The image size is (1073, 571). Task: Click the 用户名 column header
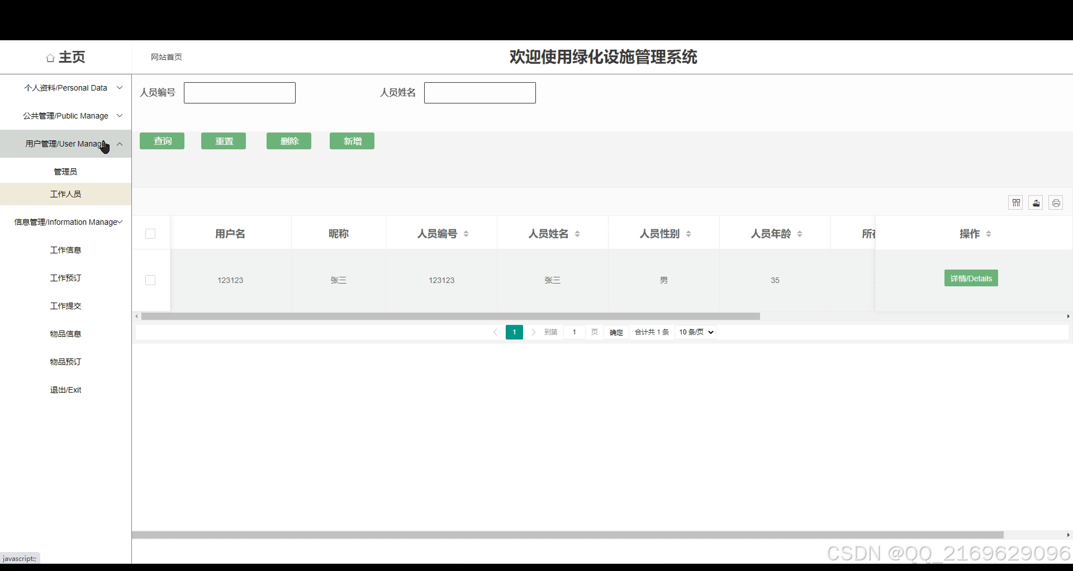pyautogui.click(x=230, y=234)
